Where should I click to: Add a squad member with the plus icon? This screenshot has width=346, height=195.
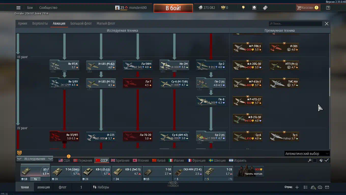pyautogui.click(x=297, y=187)
